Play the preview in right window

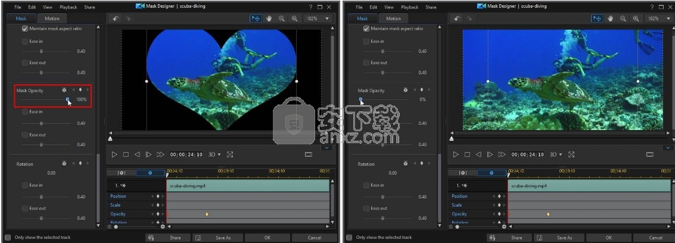pyautogui.click(x=456, y=154)
